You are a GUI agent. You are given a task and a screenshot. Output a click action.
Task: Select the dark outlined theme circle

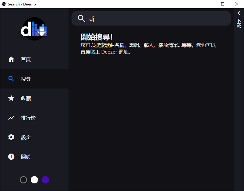pos(23,180)
